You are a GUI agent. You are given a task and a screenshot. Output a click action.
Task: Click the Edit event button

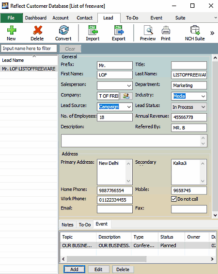click(98, 269)
